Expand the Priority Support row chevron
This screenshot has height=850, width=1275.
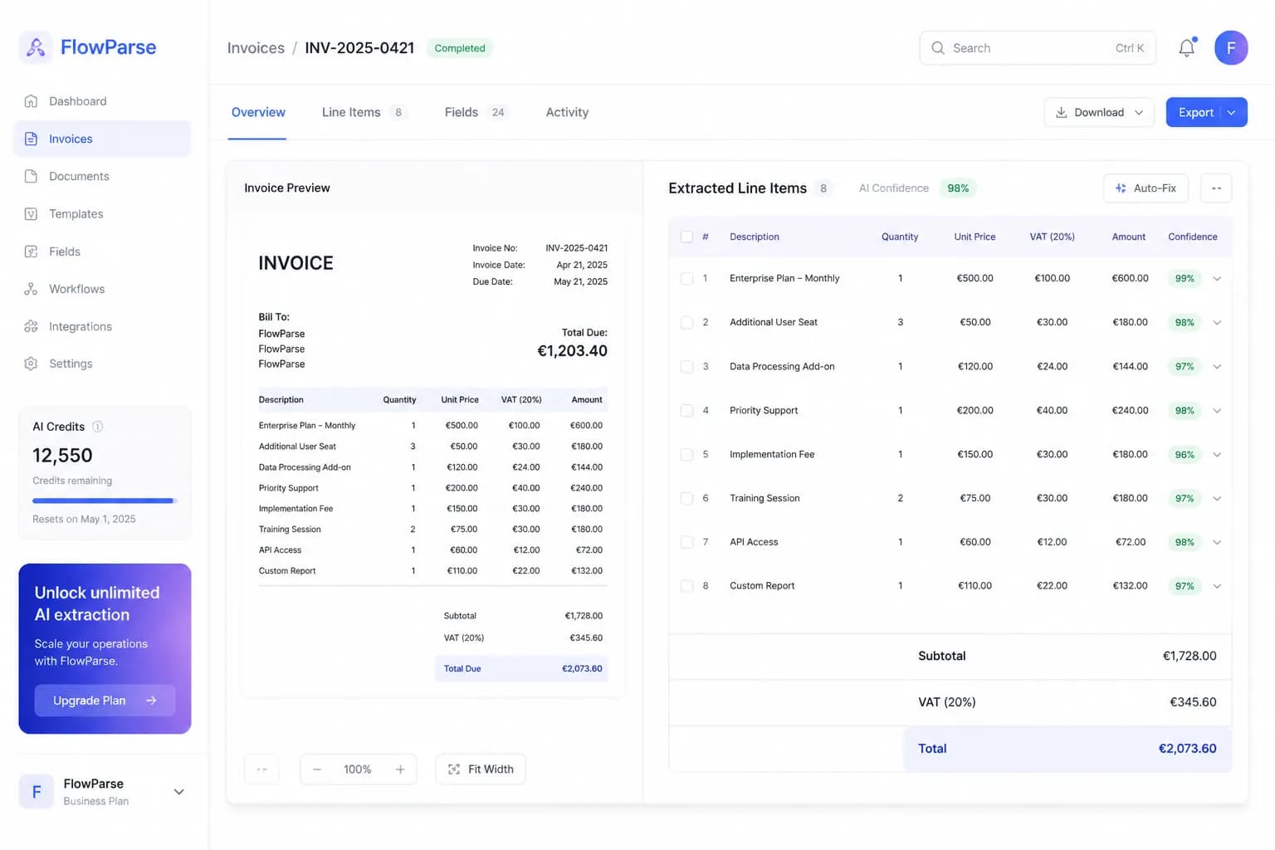tap(1217, 410)
